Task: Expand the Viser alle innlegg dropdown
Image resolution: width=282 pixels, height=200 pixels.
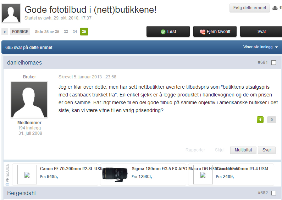Action: click(x=260, y=47)
